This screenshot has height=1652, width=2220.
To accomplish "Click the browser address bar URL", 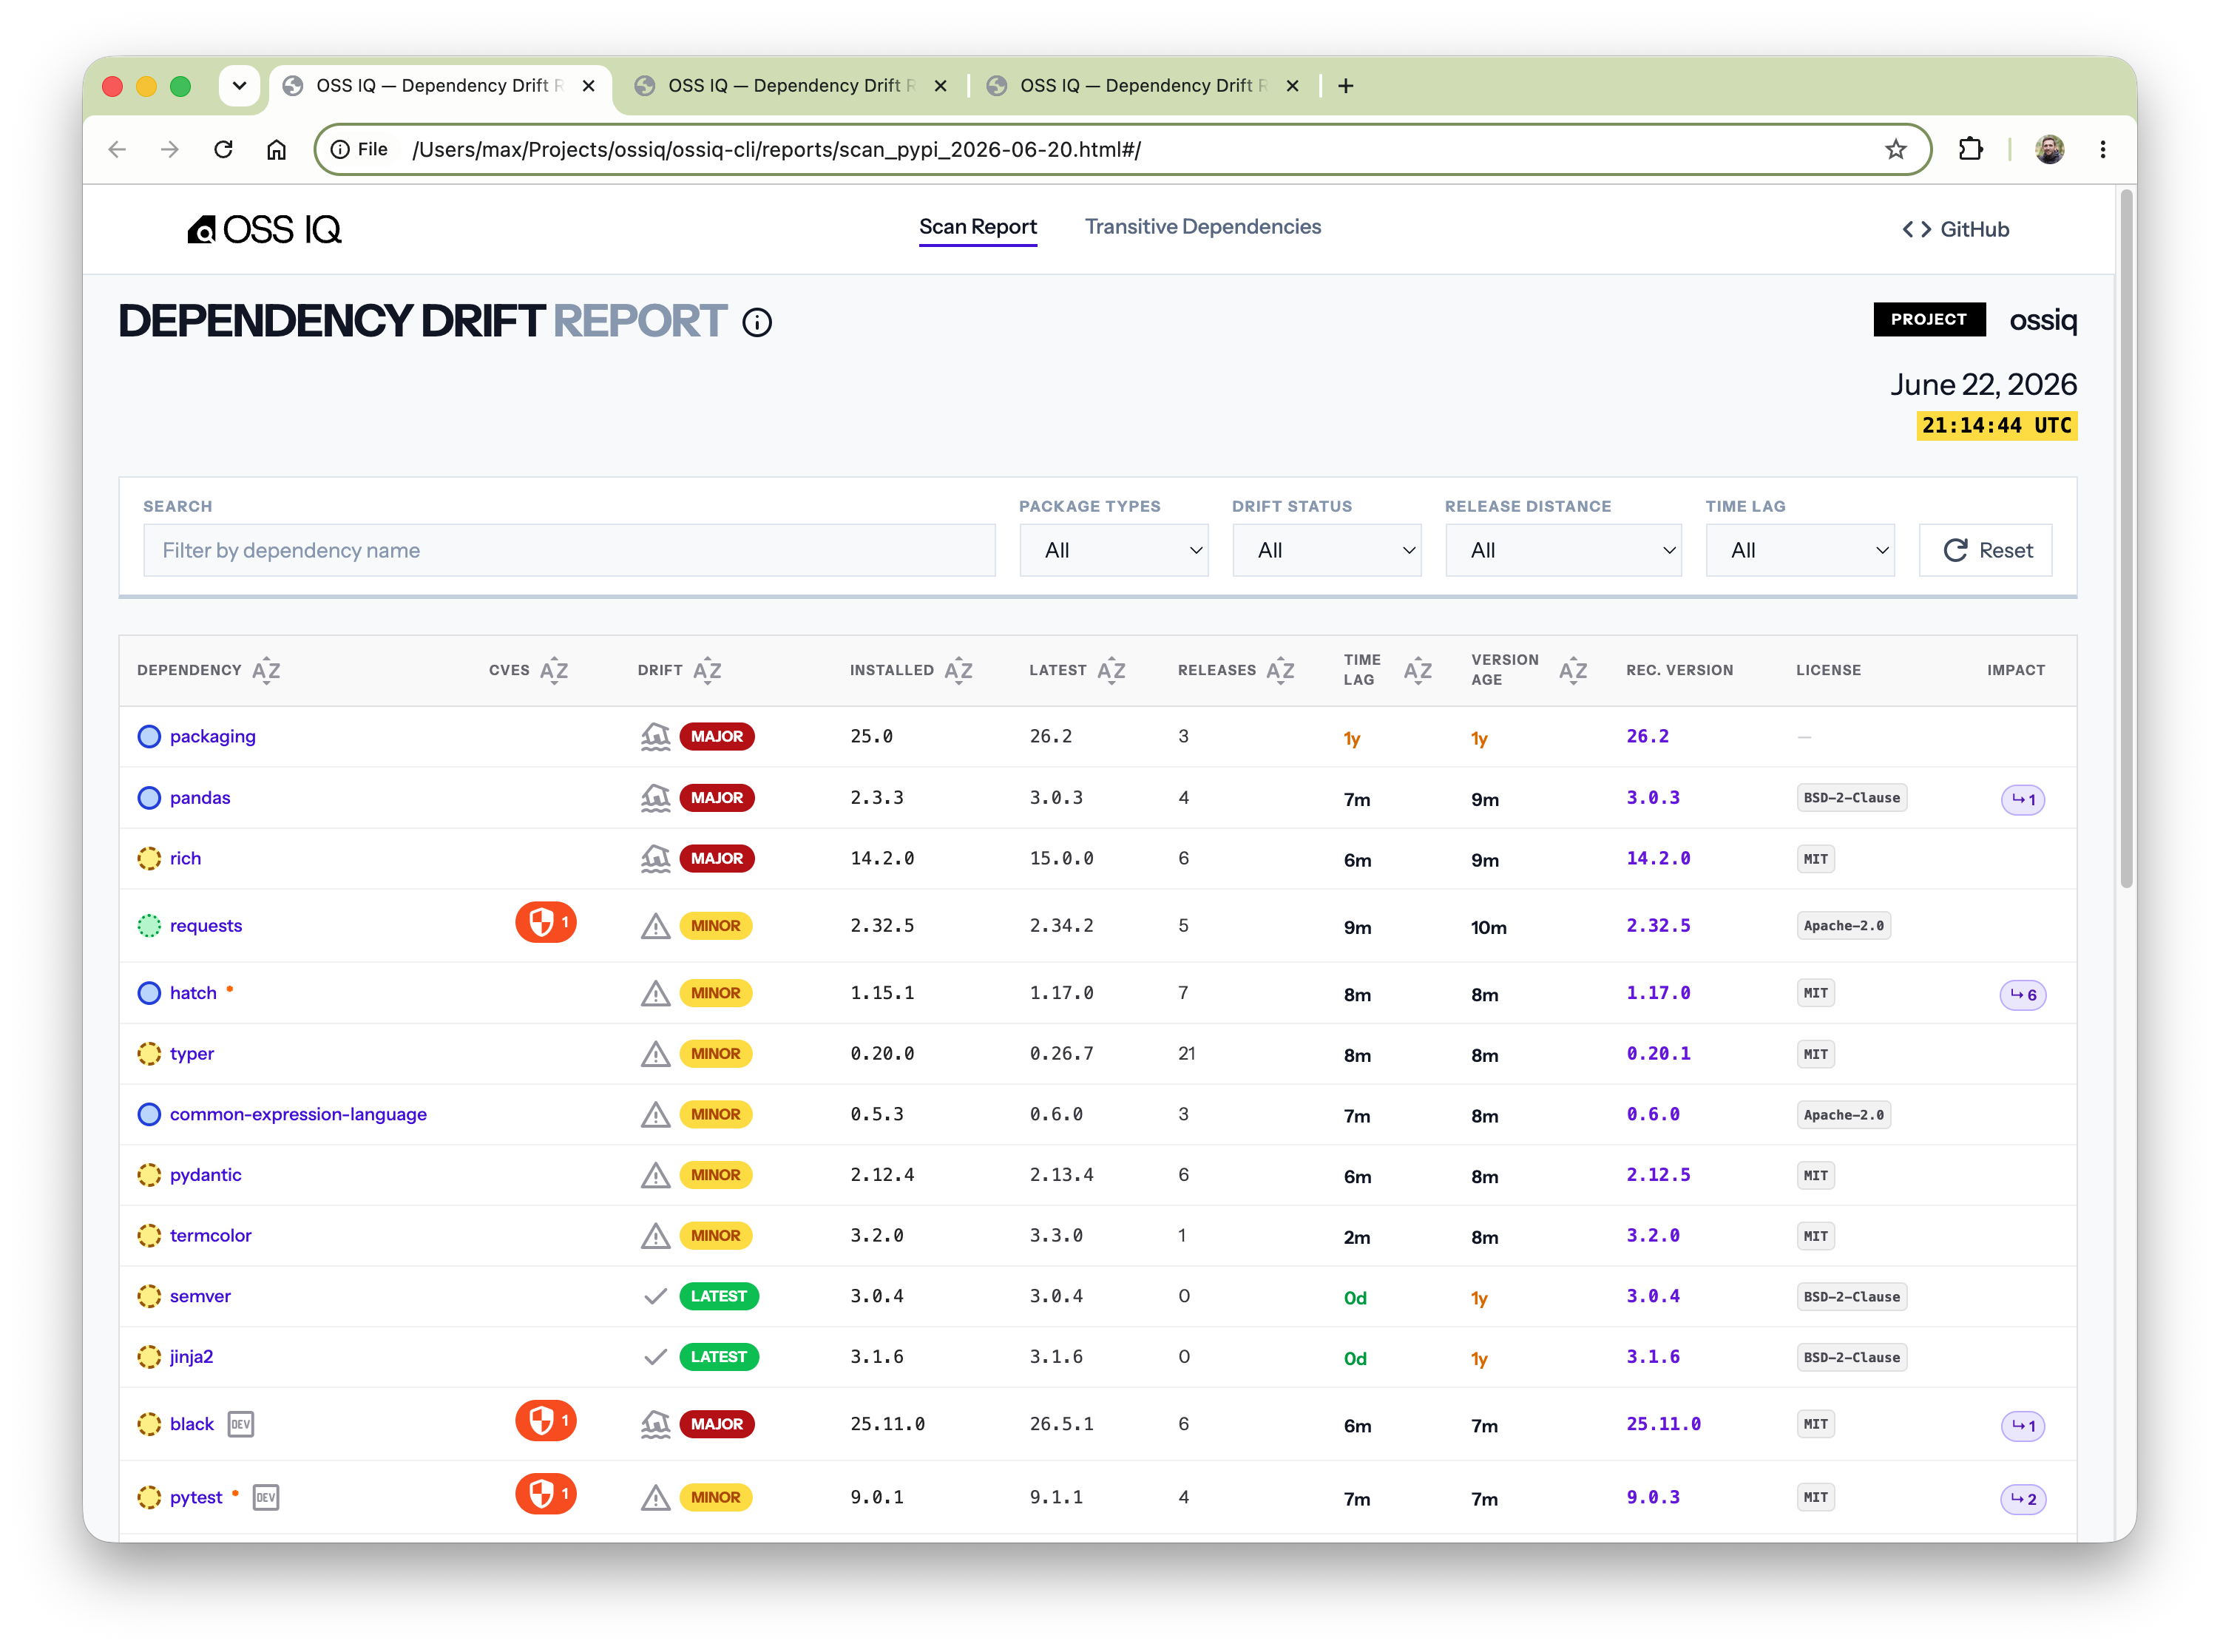I will coord(776,149).
